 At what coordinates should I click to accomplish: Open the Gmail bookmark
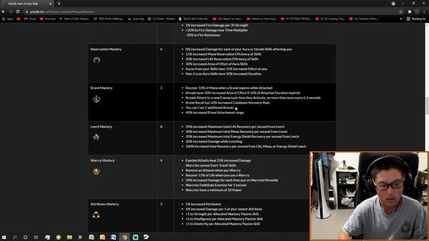[x=30, y=19]
